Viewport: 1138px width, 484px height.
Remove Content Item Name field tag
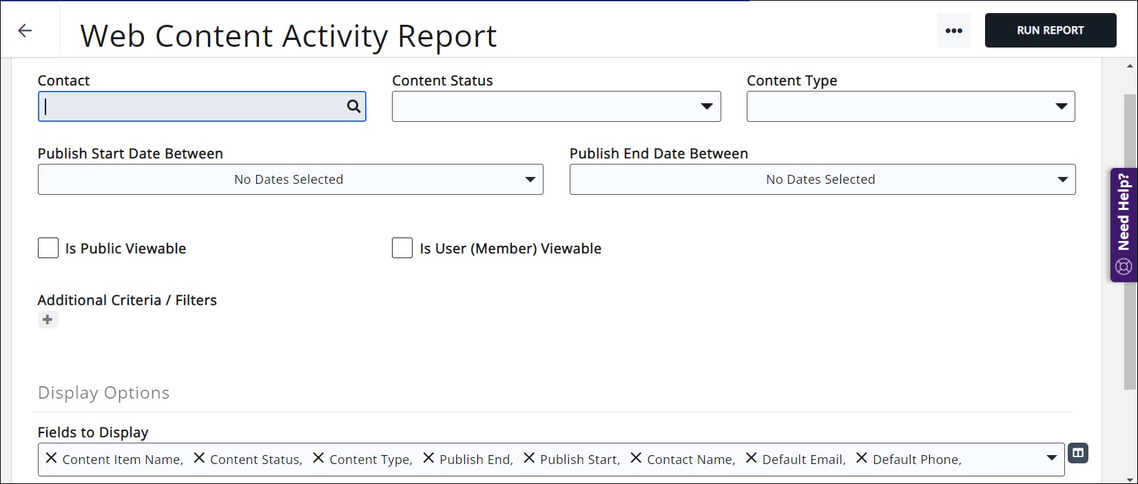coord(51,458)
